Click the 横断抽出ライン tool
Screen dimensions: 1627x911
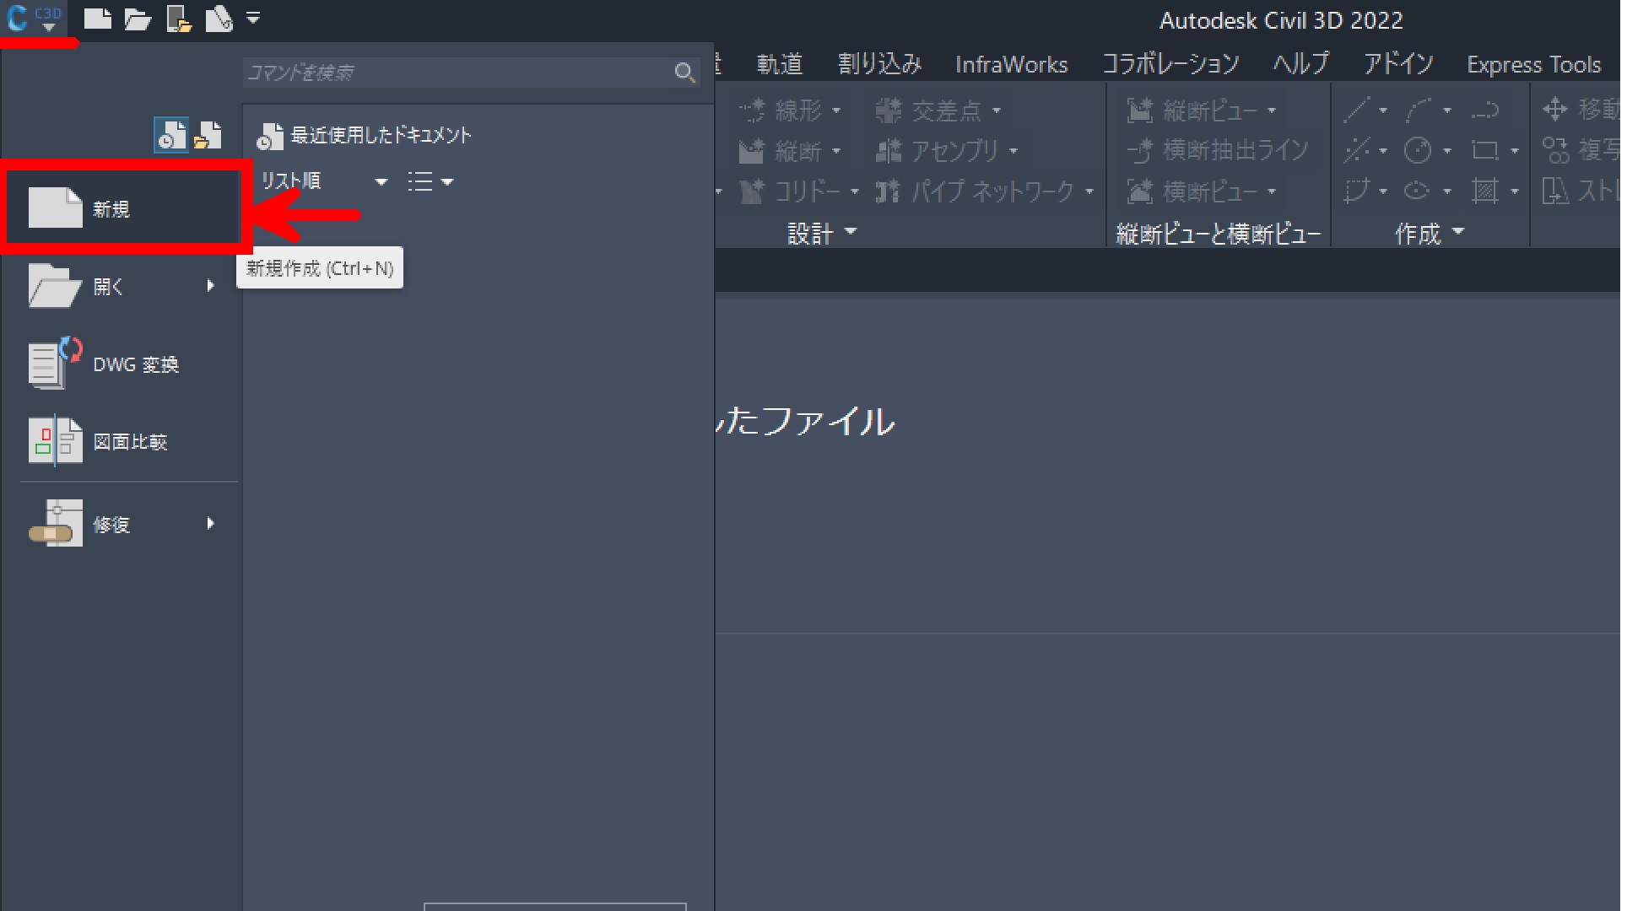[x=1219, y=151]
